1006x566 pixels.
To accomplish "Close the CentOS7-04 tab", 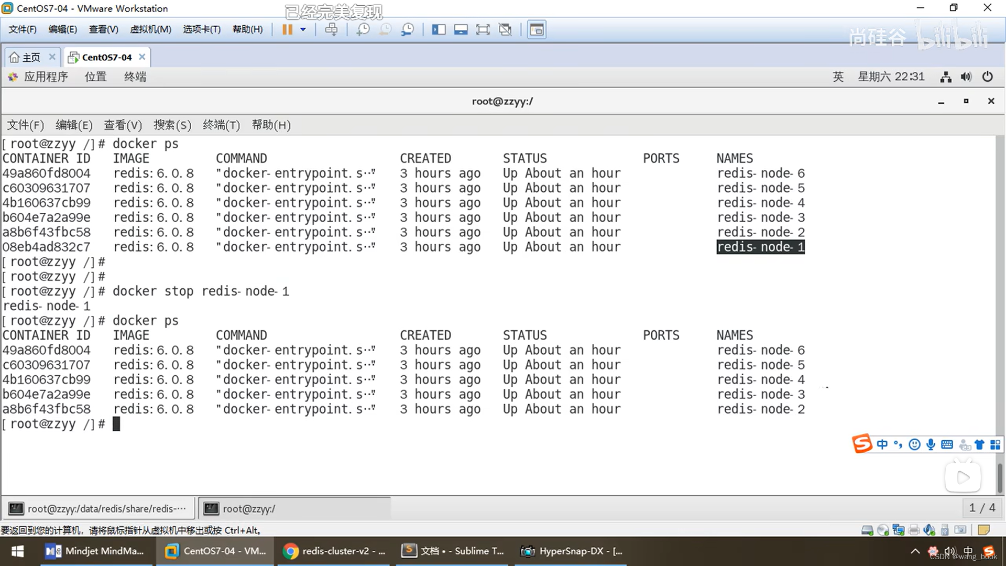I will tap(142, 57).
